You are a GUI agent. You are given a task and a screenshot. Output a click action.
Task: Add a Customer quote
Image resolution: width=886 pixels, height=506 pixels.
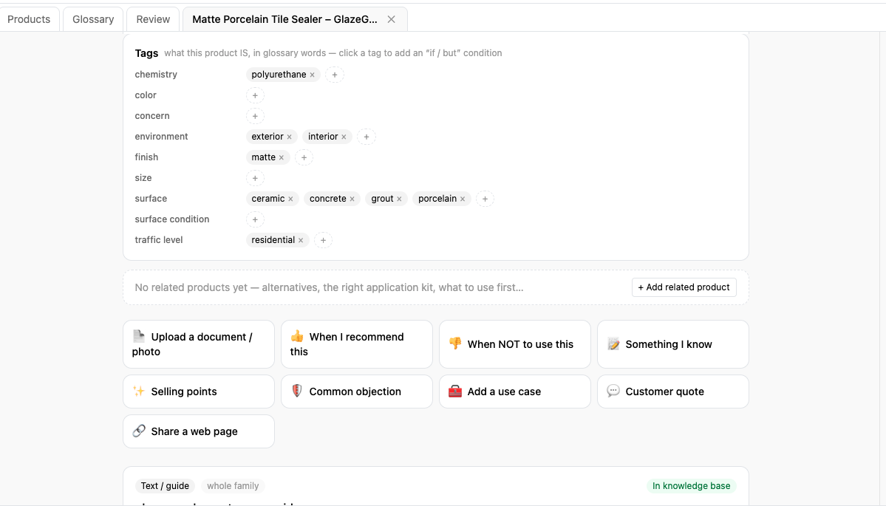673,392
